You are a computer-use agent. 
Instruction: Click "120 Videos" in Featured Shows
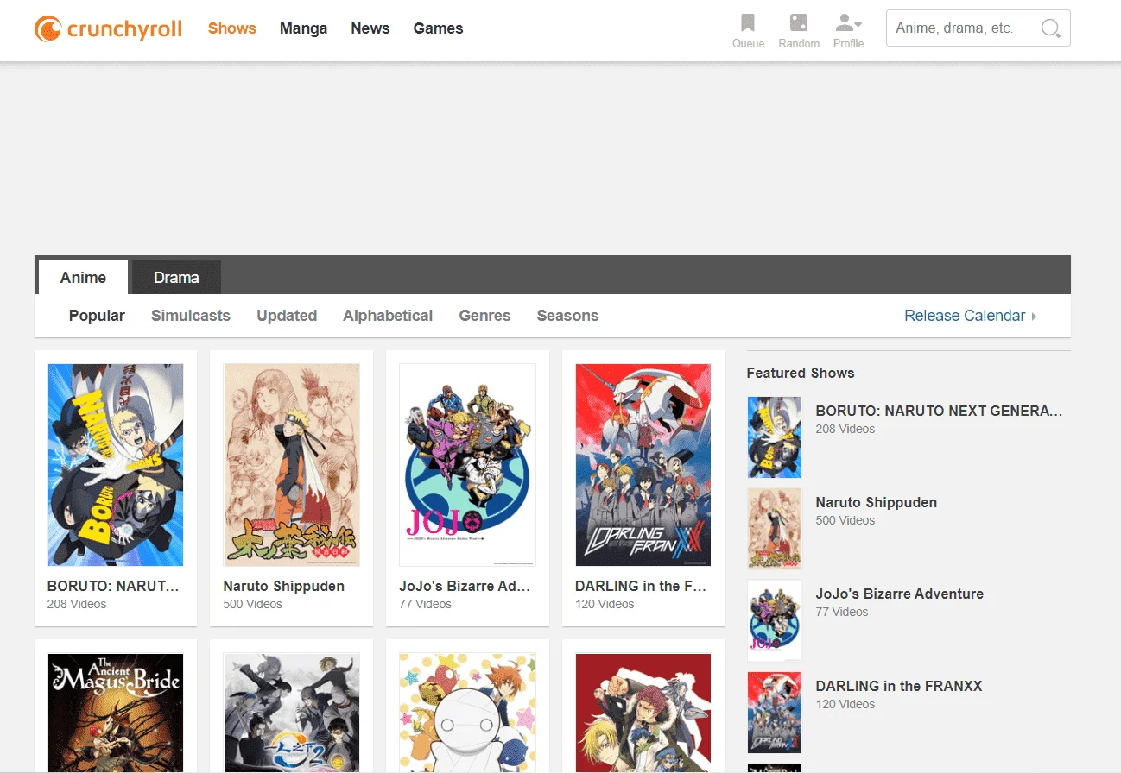(845, 704)
